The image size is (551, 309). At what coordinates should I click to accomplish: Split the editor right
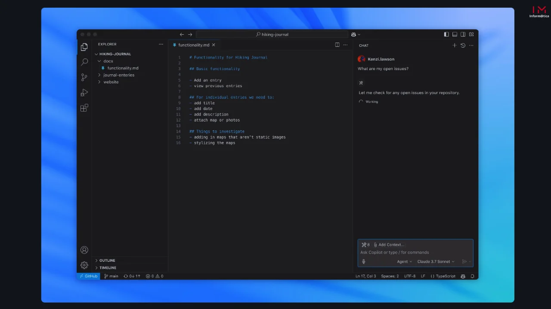click(337, 45)
